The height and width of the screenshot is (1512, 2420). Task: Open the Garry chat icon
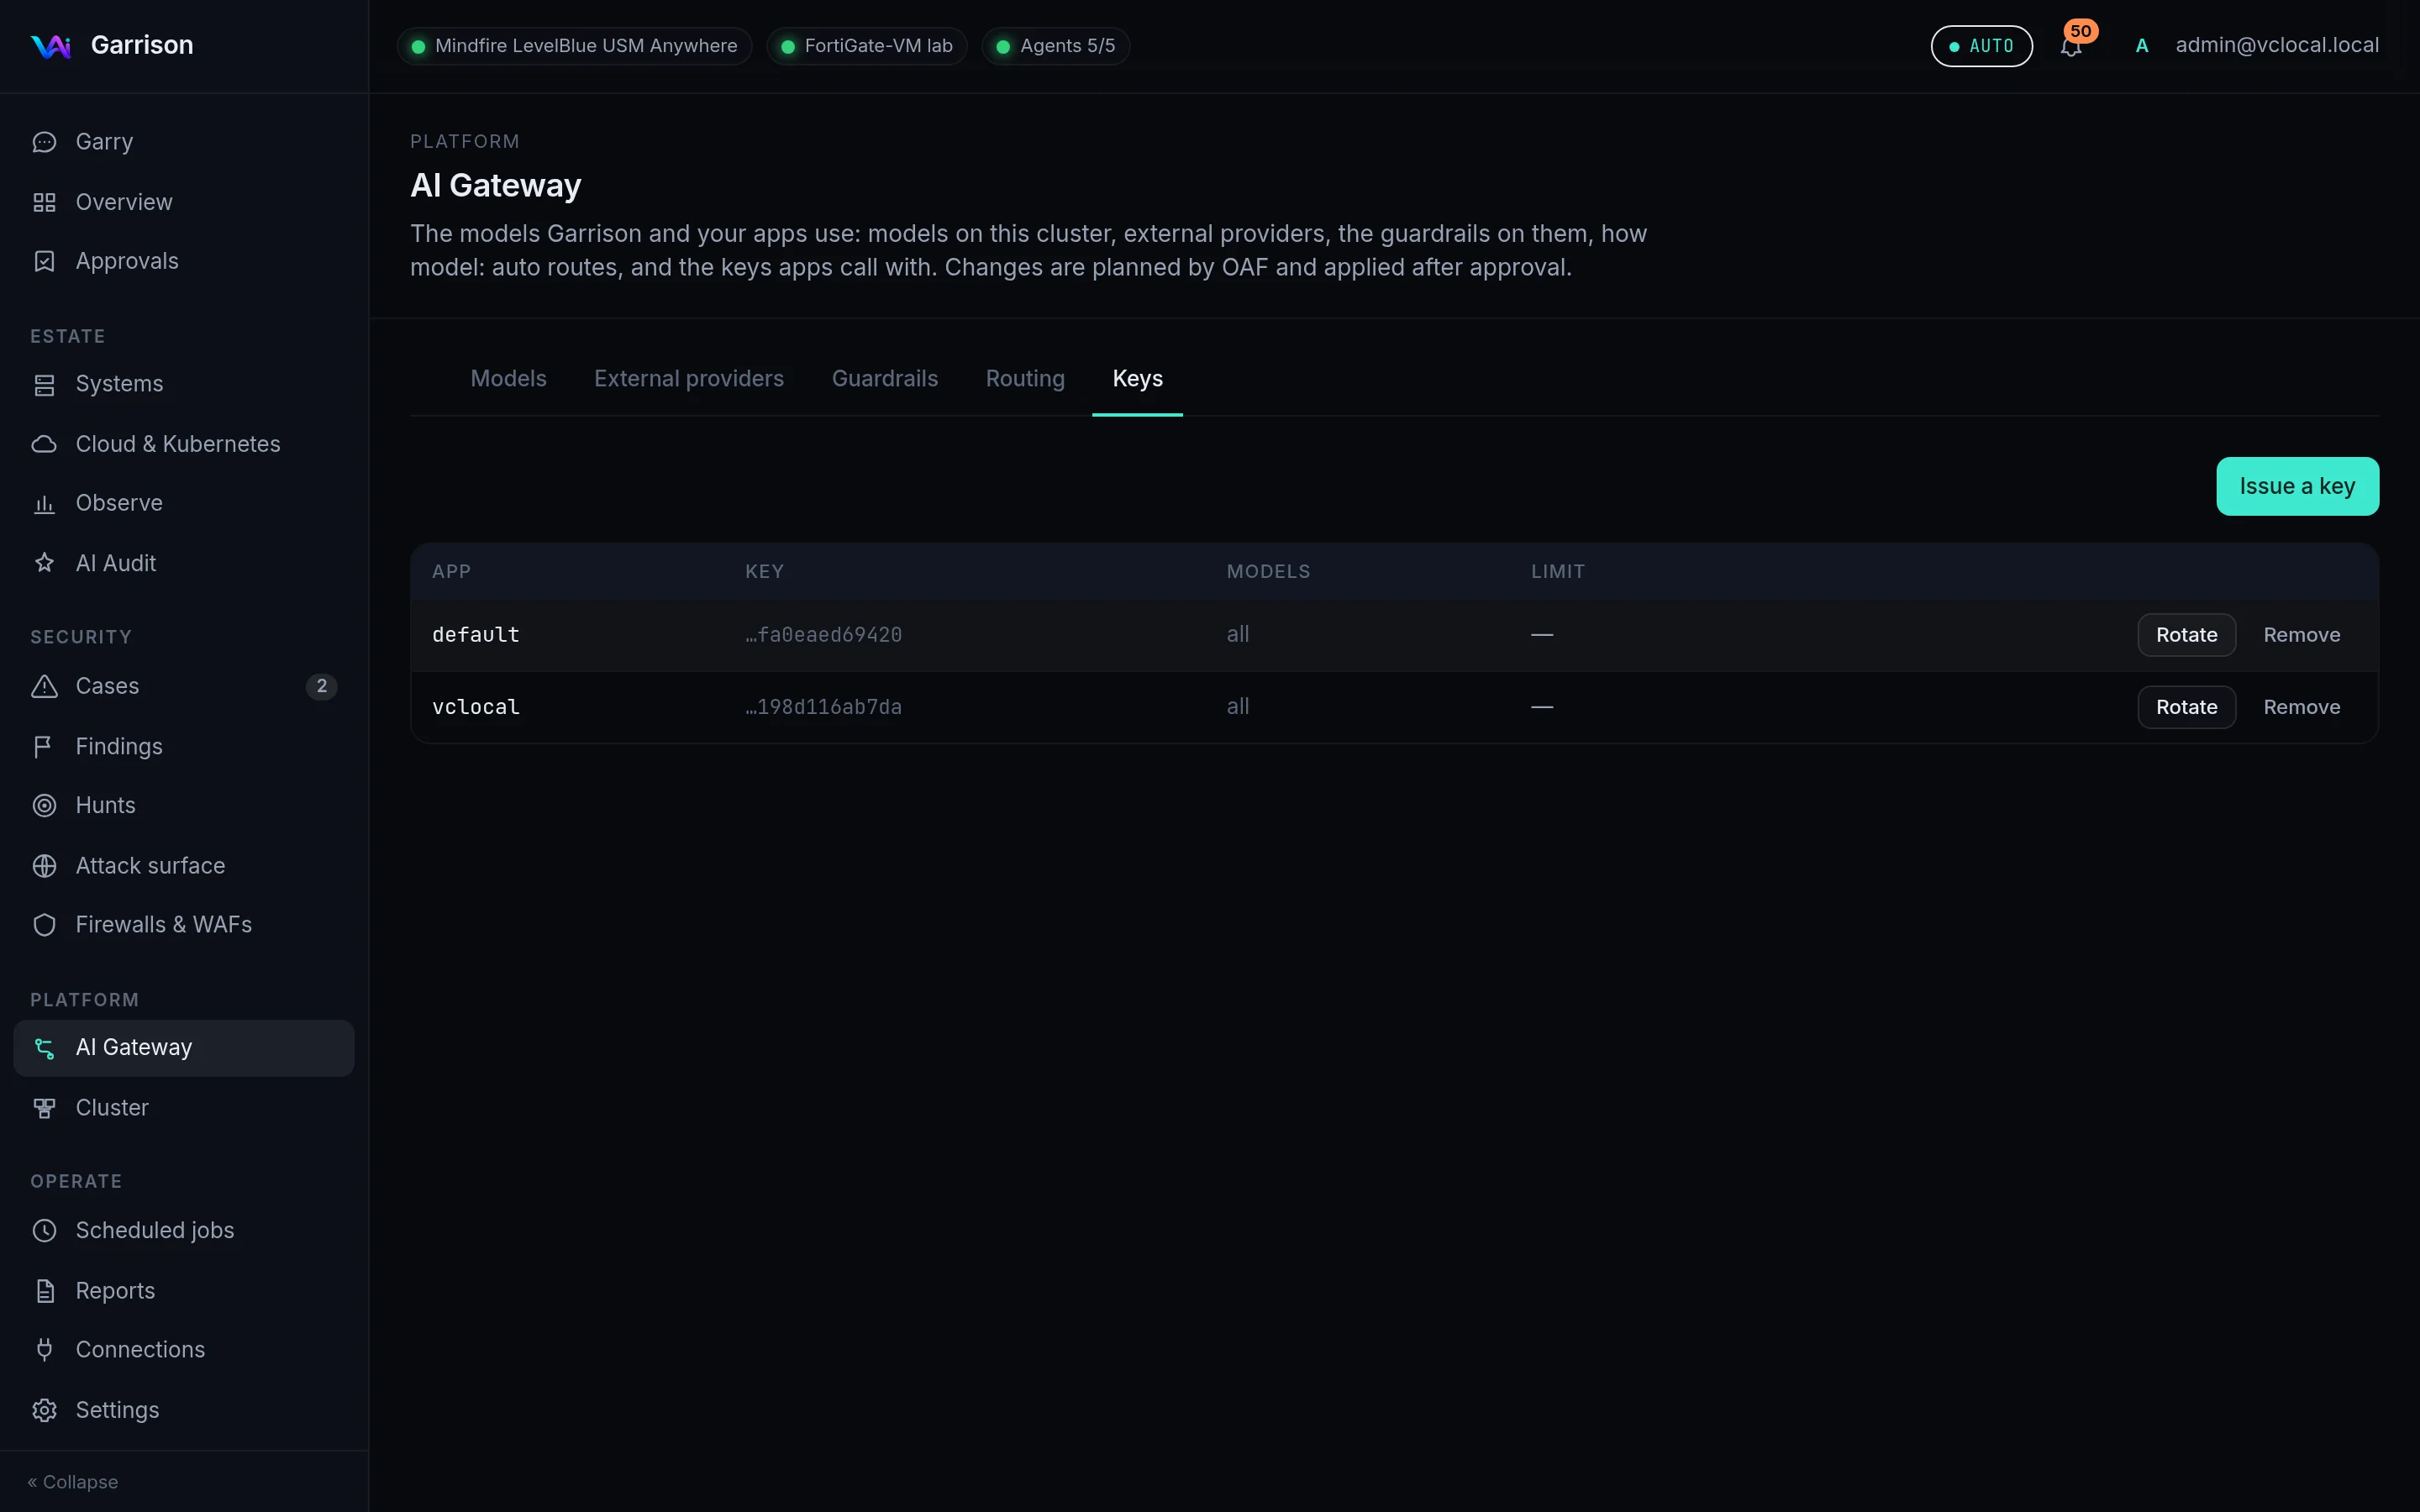tap(44, 142)
